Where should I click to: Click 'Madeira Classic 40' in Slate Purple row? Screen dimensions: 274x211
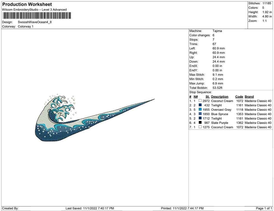[x=258, y=123]
